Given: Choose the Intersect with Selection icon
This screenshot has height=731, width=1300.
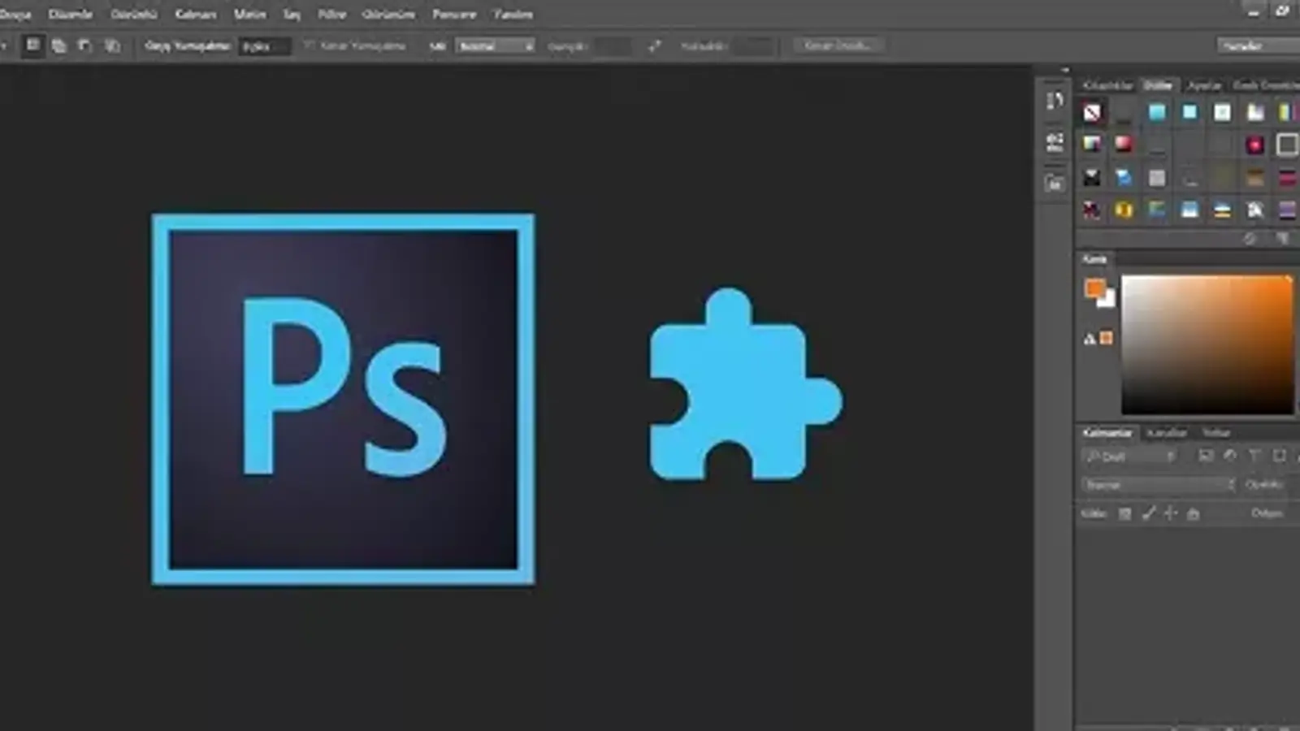Looking at the screenshot, I should coord(112,46).
